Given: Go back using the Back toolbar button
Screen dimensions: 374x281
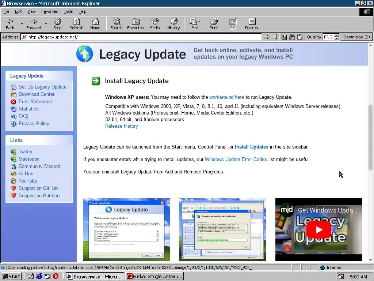Looking at the screenshot, I should click(10, 24).
